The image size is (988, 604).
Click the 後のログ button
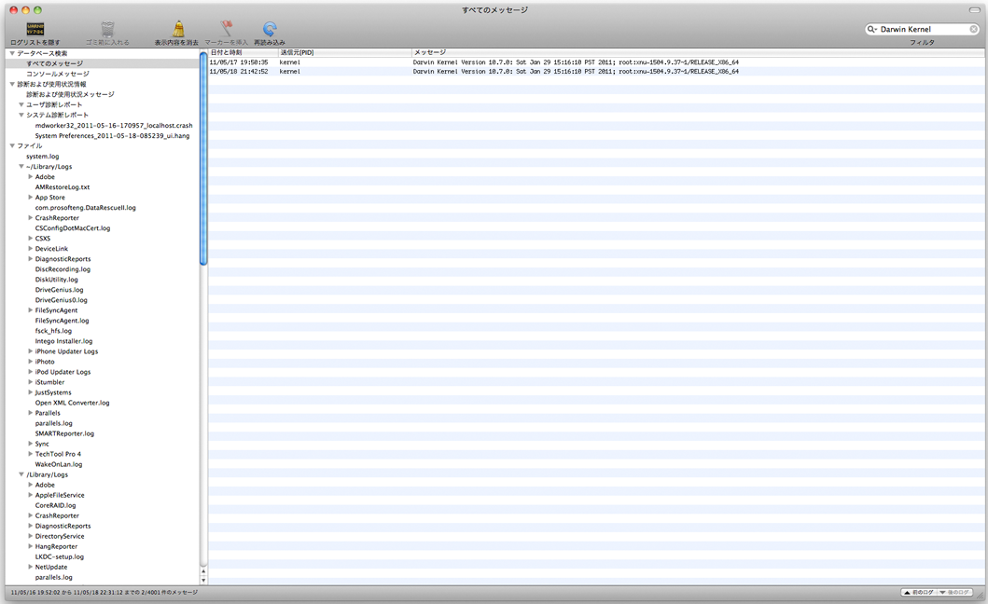pos(954,592)
